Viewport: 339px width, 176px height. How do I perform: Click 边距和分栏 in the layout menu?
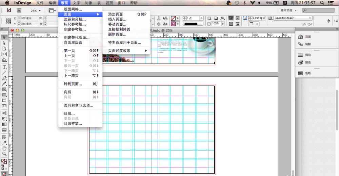click(75, 19)
